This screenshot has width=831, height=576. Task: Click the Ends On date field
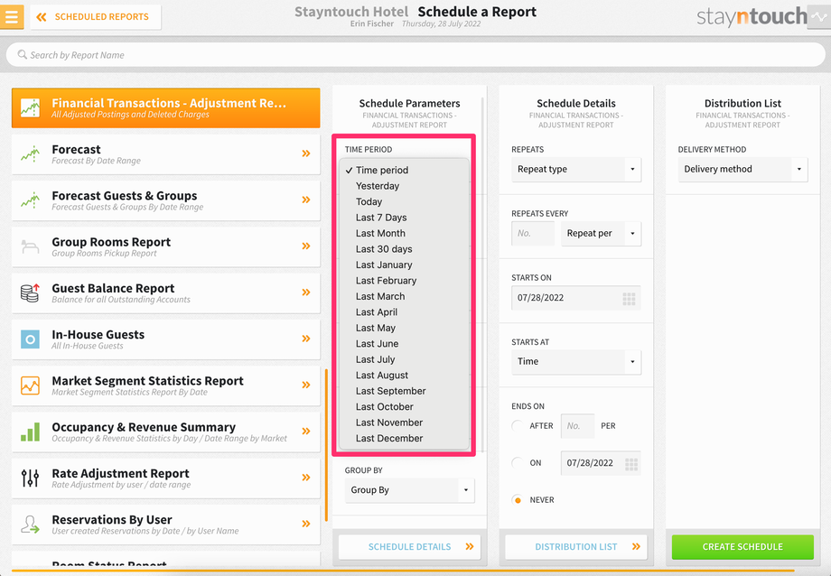coord(601,463)
